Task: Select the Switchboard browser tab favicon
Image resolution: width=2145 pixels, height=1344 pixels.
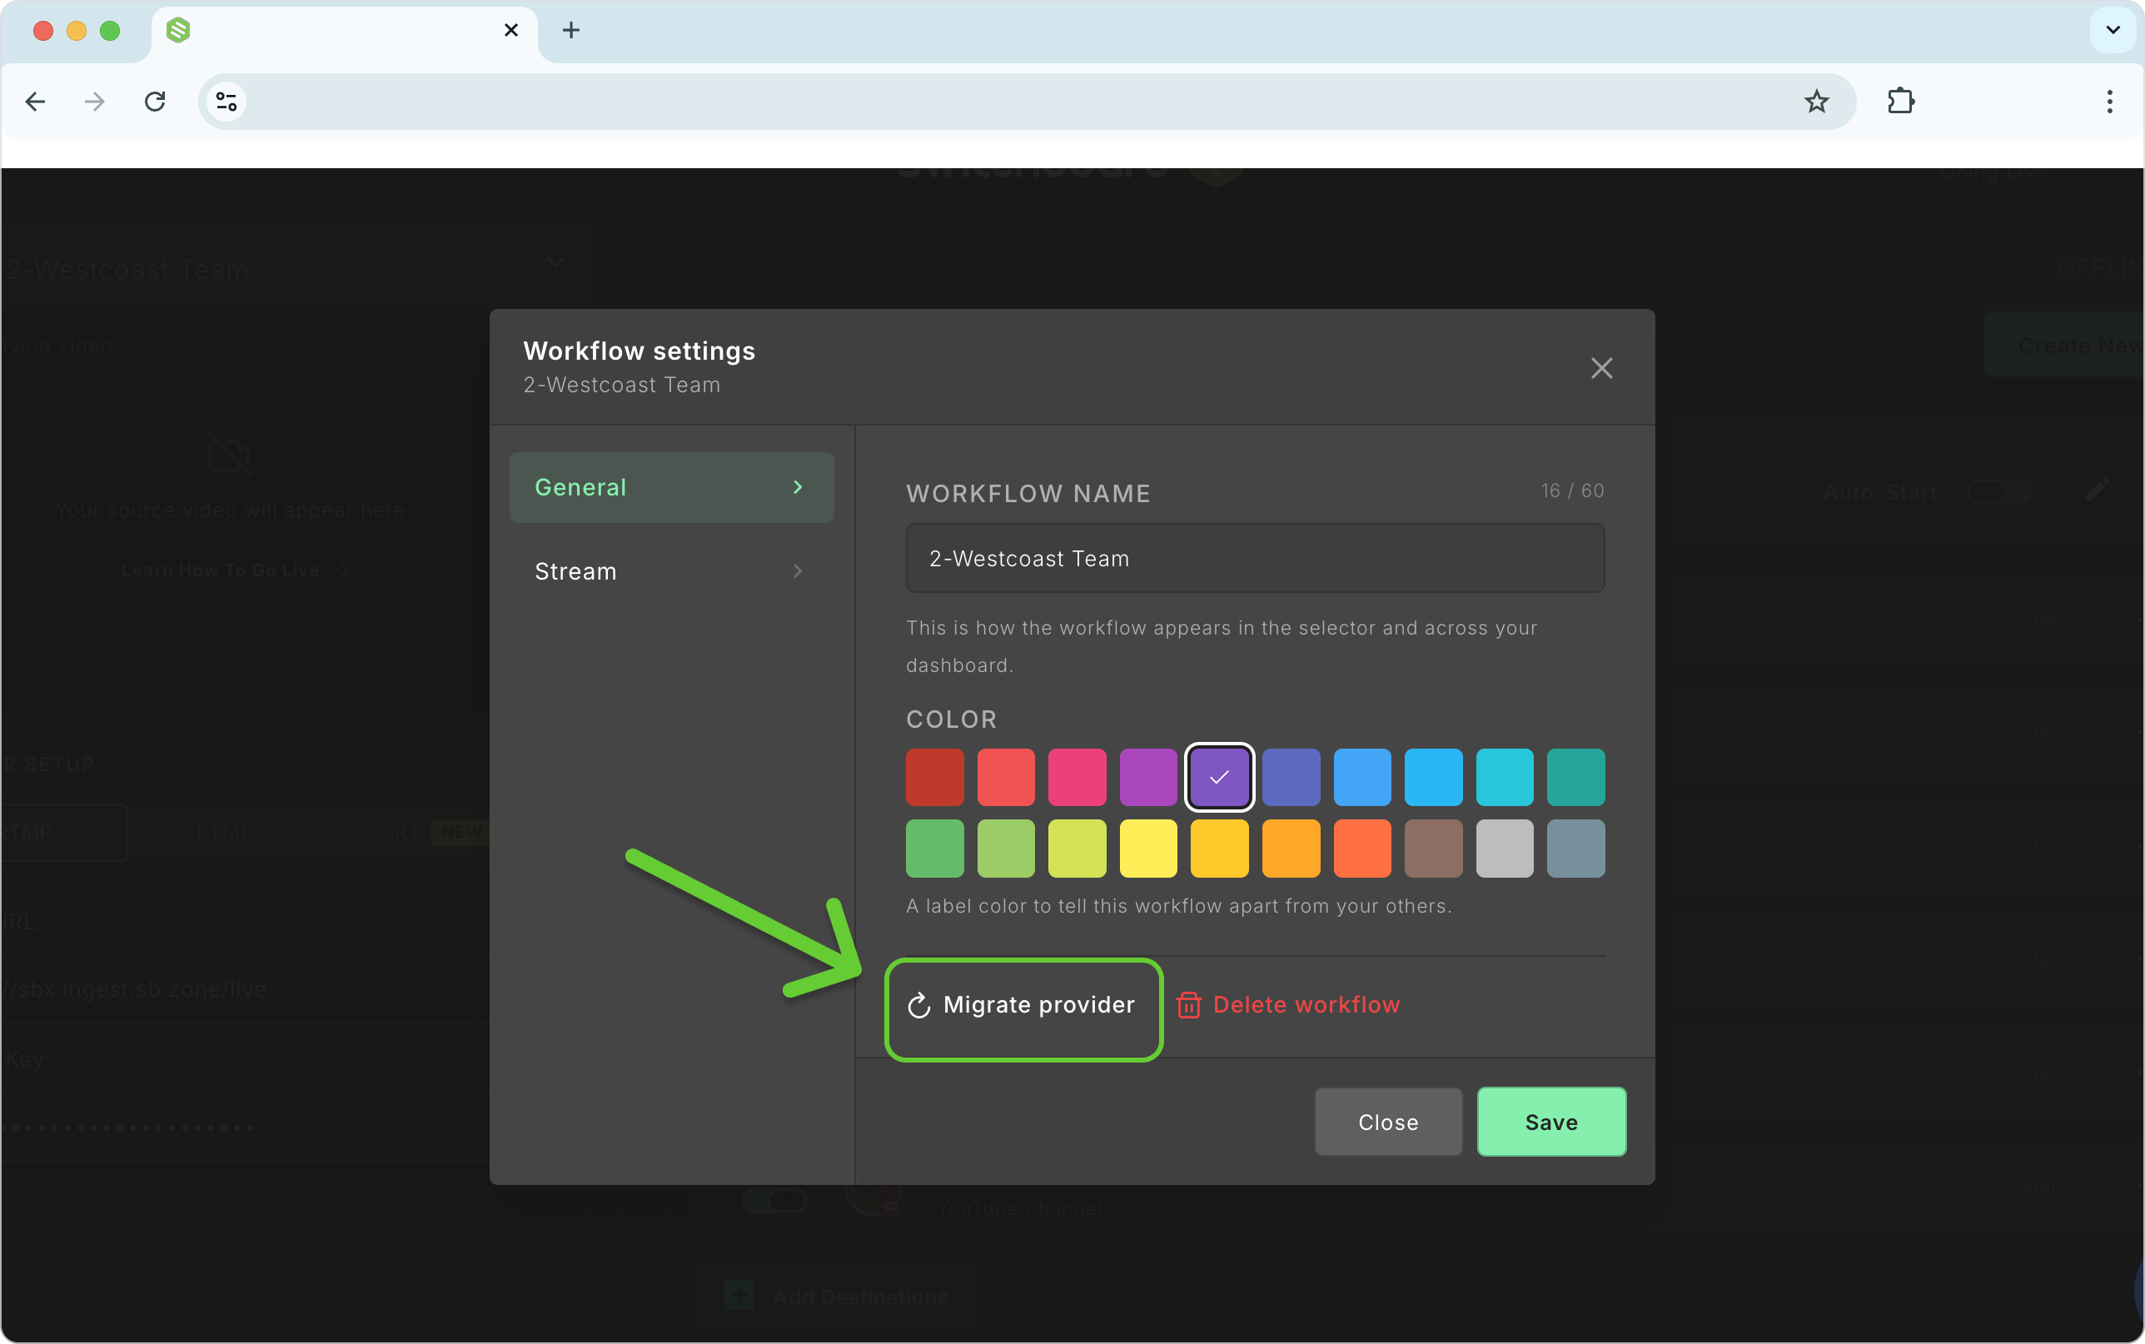Action: click(x=178, y=30)
